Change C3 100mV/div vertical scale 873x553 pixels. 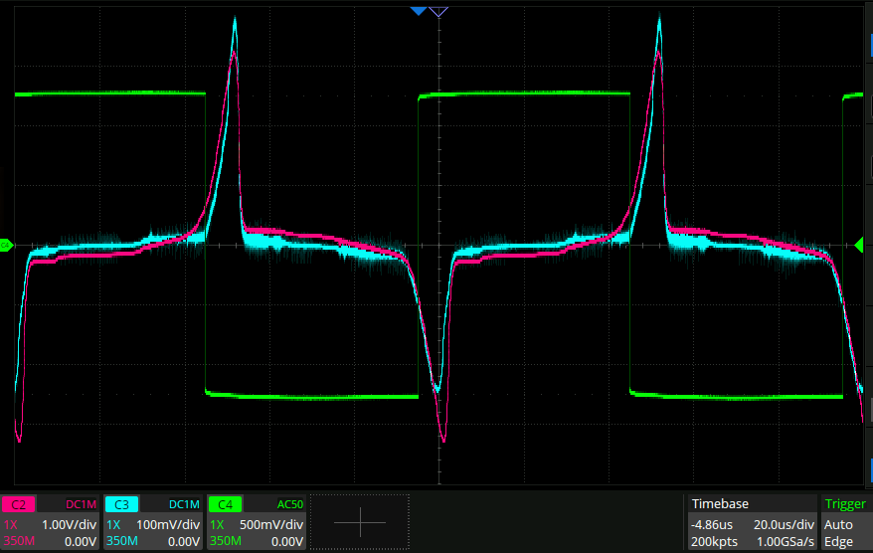tap(168, 524)
